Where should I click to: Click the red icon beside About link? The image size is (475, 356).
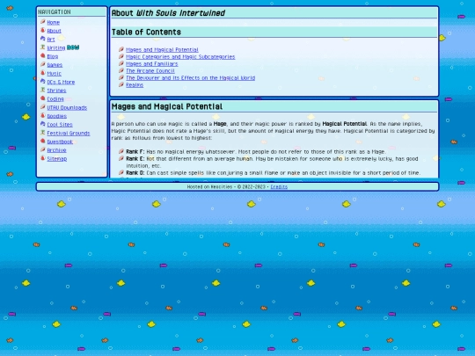[x=43, y=30]
